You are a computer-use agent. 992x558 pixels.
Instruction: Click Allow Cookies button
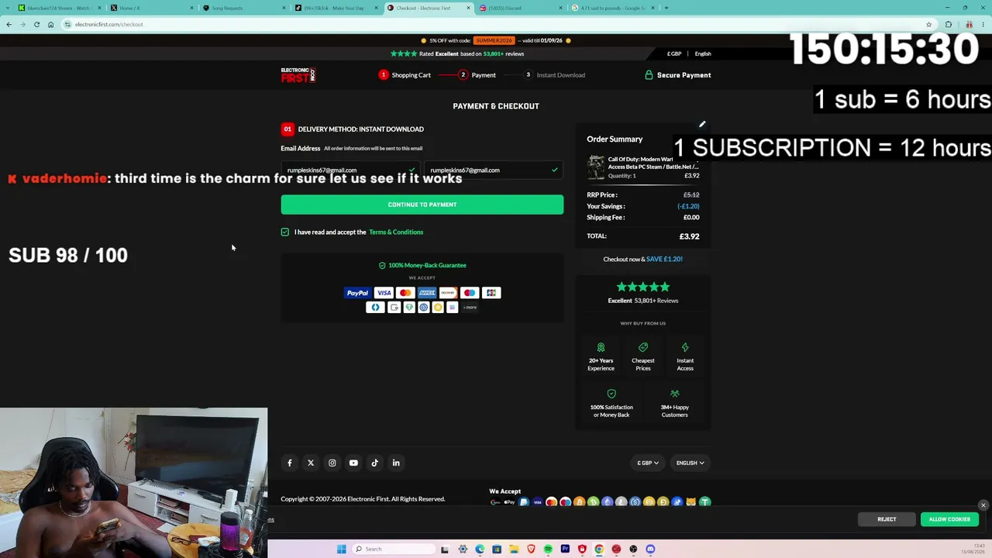[x=949, y=519]
